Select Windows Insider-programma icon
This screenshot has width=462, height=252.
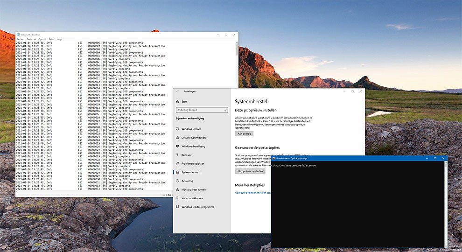(177, 207)
